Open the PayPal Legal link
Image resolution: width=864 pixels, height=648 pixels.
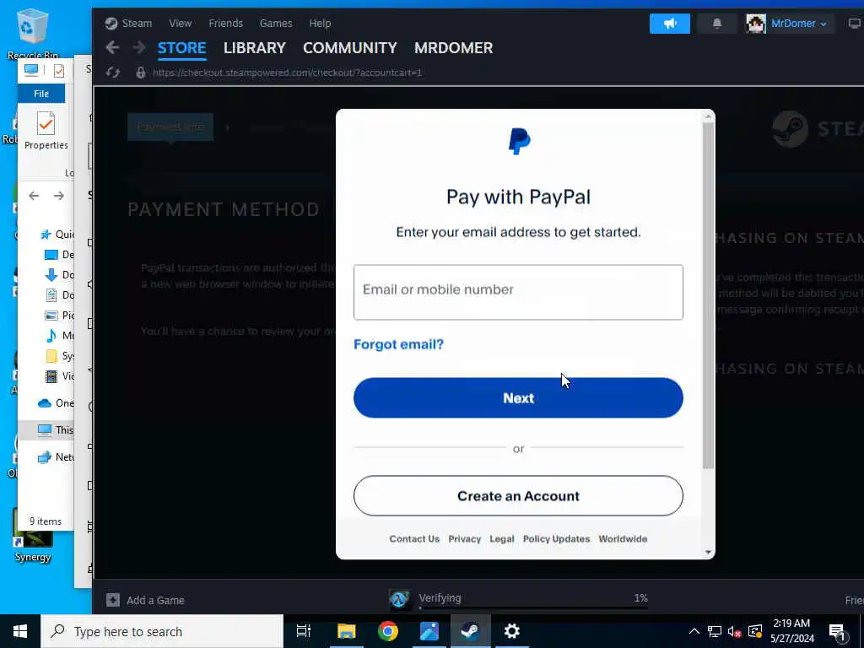pyautogui.click(x=502, y=539)
